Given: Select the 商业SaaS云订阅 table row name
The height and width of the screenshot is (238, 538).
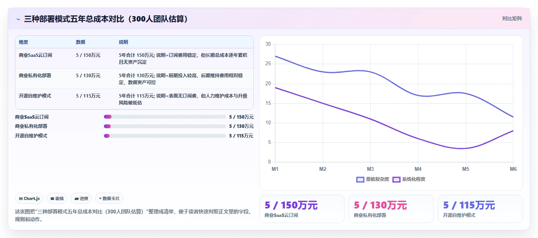Looking at the screenshot, I should pyautogui.click(x=35, y=55).
